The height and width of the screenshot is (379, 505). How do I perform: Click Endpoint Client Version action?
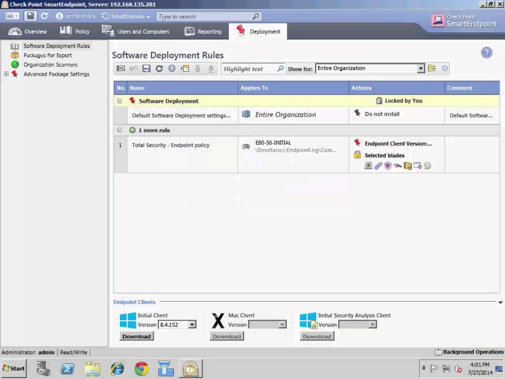(398, 144)
